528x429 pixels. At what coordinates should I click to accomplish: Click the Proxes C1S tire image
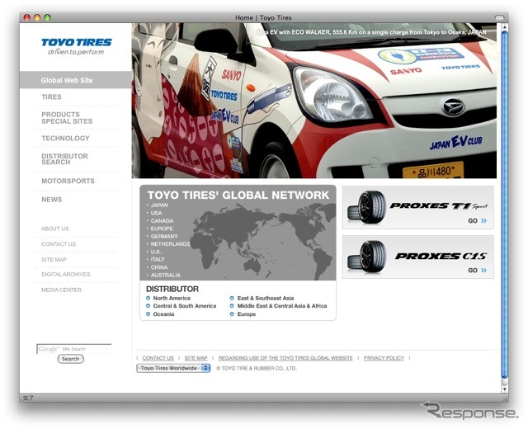pos(366,257)
